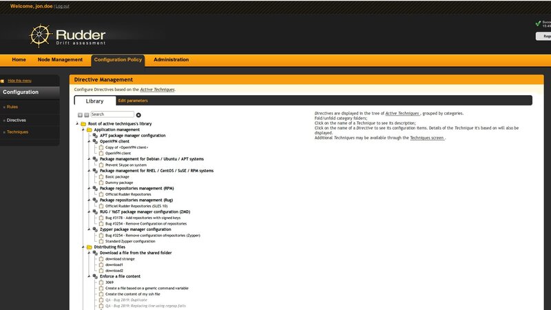Open the Administration menu
The width and height of the screenshot is (551, 310).
(x=171, y=60)
